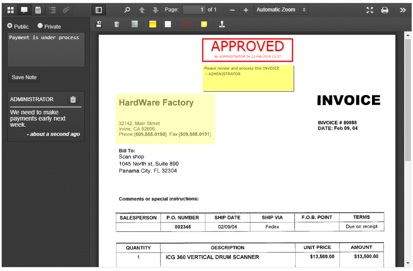Select the Private note option
413x271 pixels.
coord(40,26)
